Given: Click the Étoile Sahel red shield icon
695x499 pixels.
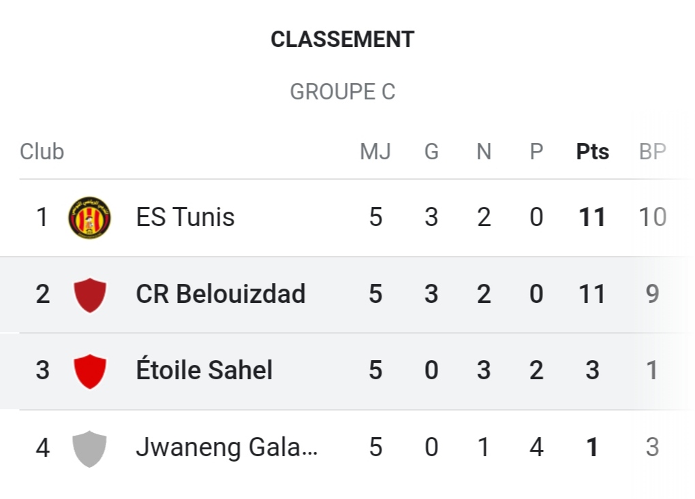Looking at the screenshot, I should [x=89, y=371].
